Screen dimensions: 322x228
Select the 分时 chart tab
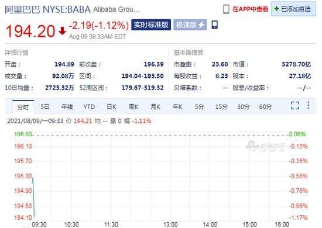pos(23,107)
